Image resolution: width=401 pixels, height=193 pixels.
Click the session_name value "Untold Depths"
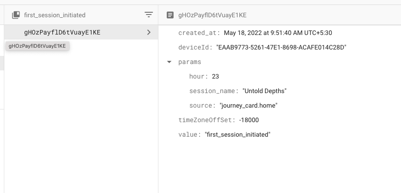coord(265,91)
